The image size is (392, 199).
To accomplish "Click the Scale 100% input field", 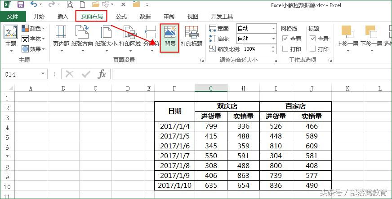I will click(x=257, y=49).
